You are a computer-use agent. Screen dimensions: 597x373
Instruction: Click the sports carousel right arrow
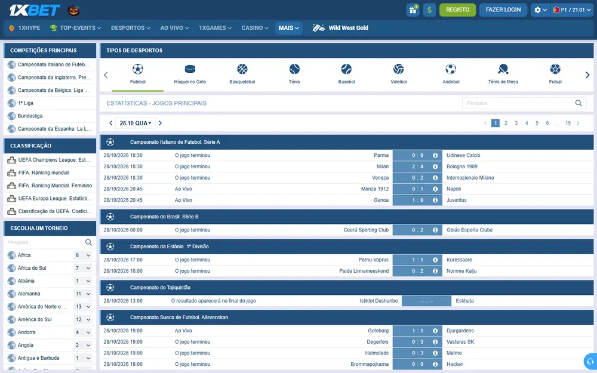click(587, 75)
